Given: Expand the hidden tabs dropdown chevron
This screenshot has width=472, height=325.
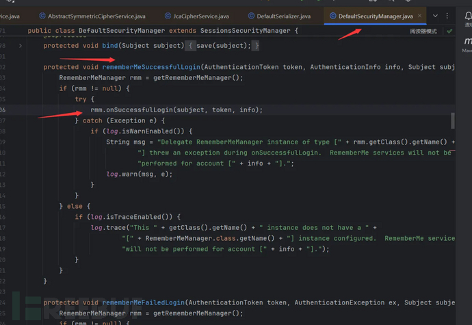Looking at the screenshot, I should click(435, 15).
